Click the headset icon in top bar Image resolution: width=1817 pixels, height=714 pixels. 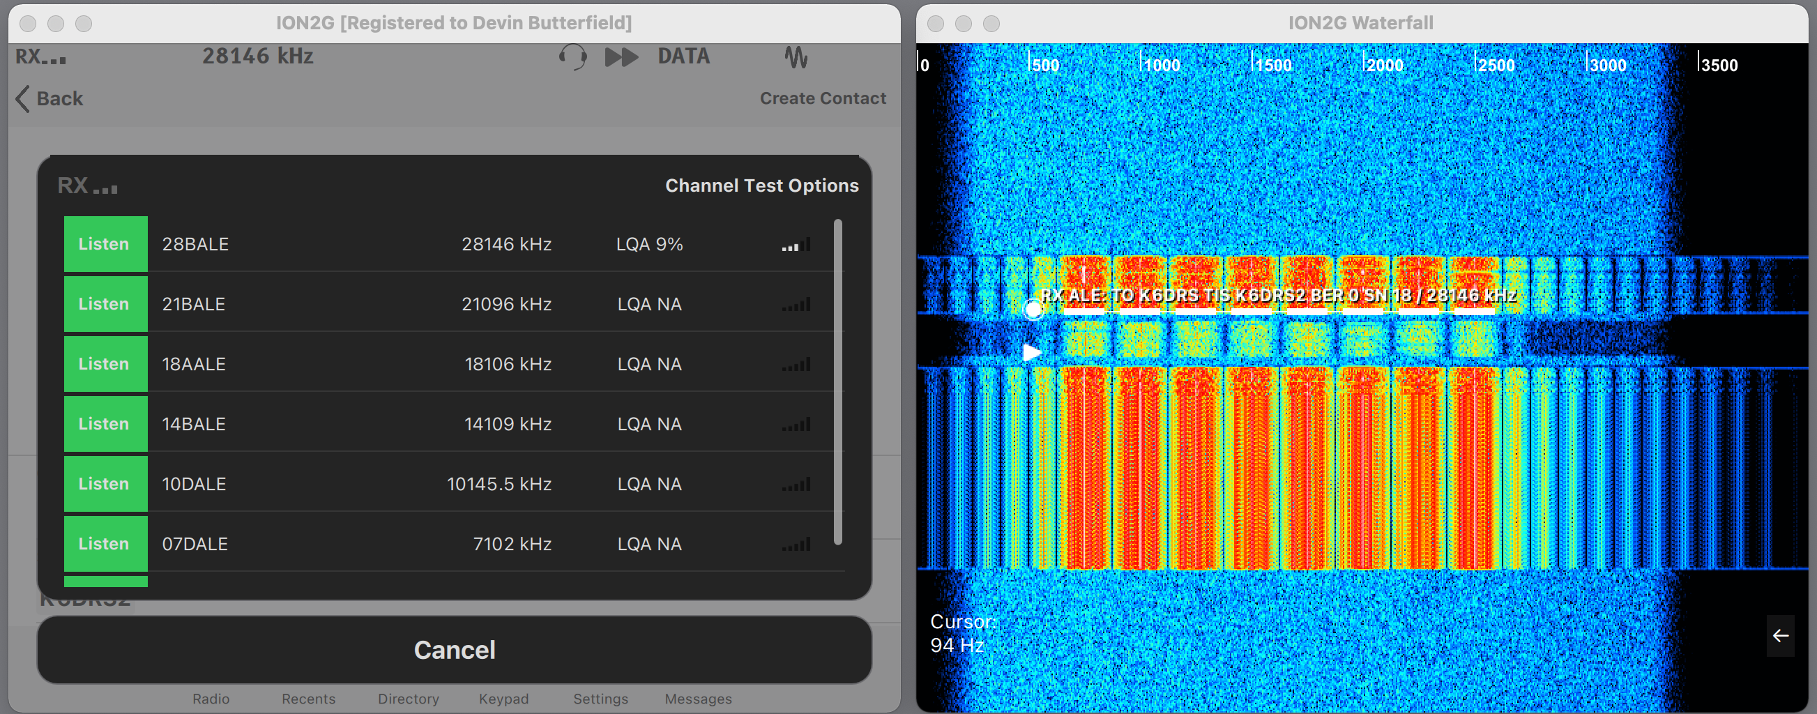(x=572, y=56)
